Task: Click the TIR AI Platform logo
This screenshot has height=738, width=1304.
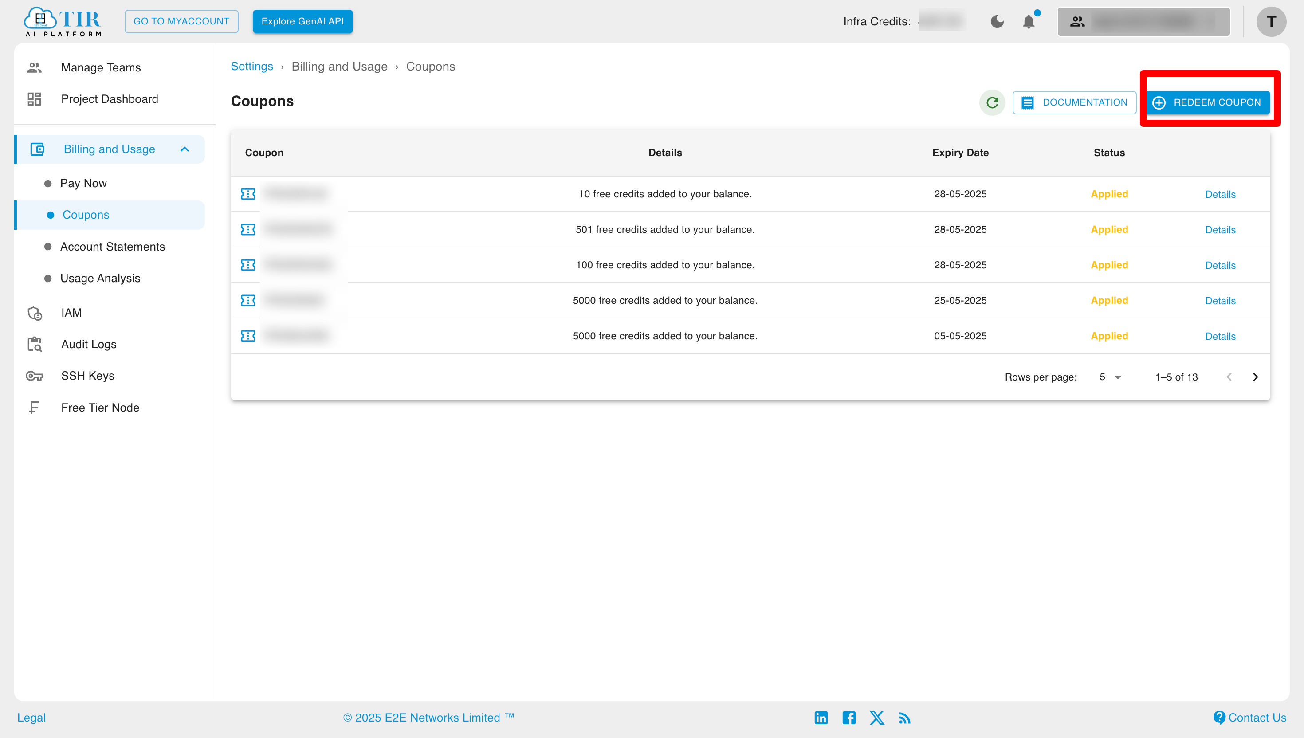Action: pyautogui.click(x=63, y=21)
